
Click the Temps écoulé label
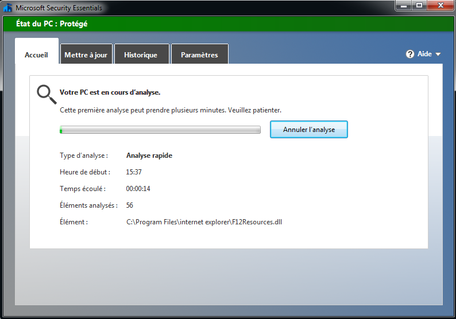pyautogui.click(x=83, y=189)
